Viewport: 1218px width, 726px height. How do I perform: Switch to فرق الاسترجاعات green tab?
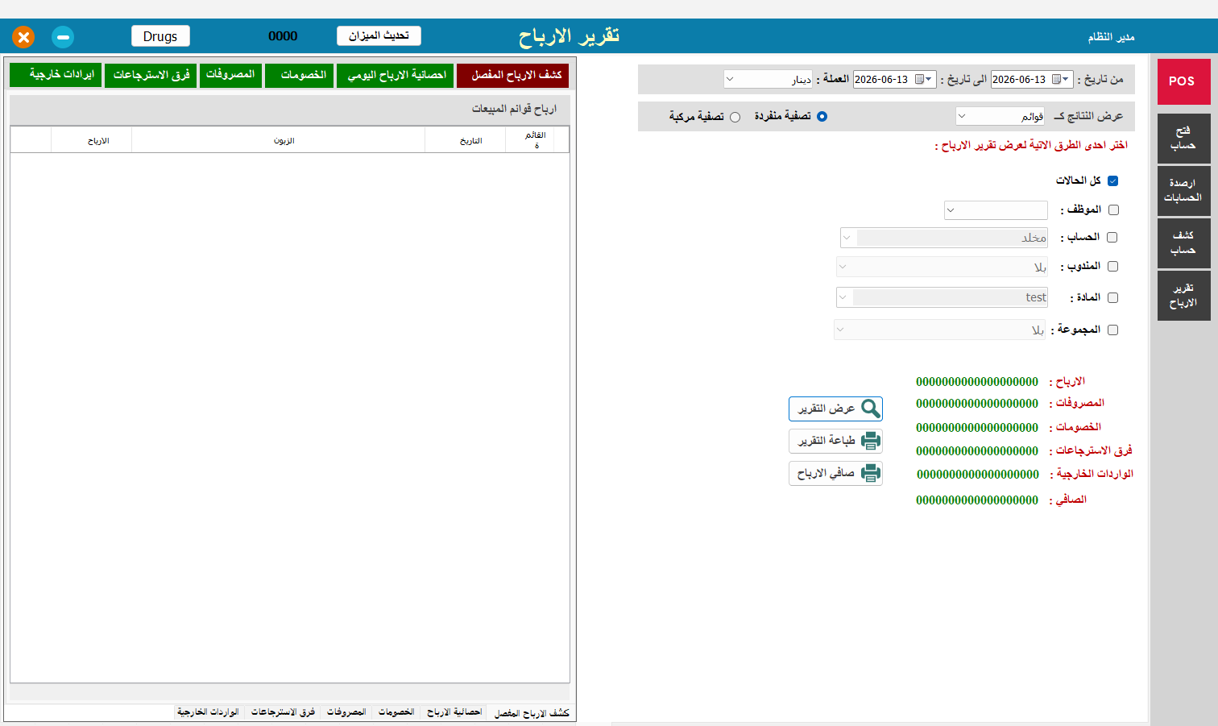(x=151, y=75)
